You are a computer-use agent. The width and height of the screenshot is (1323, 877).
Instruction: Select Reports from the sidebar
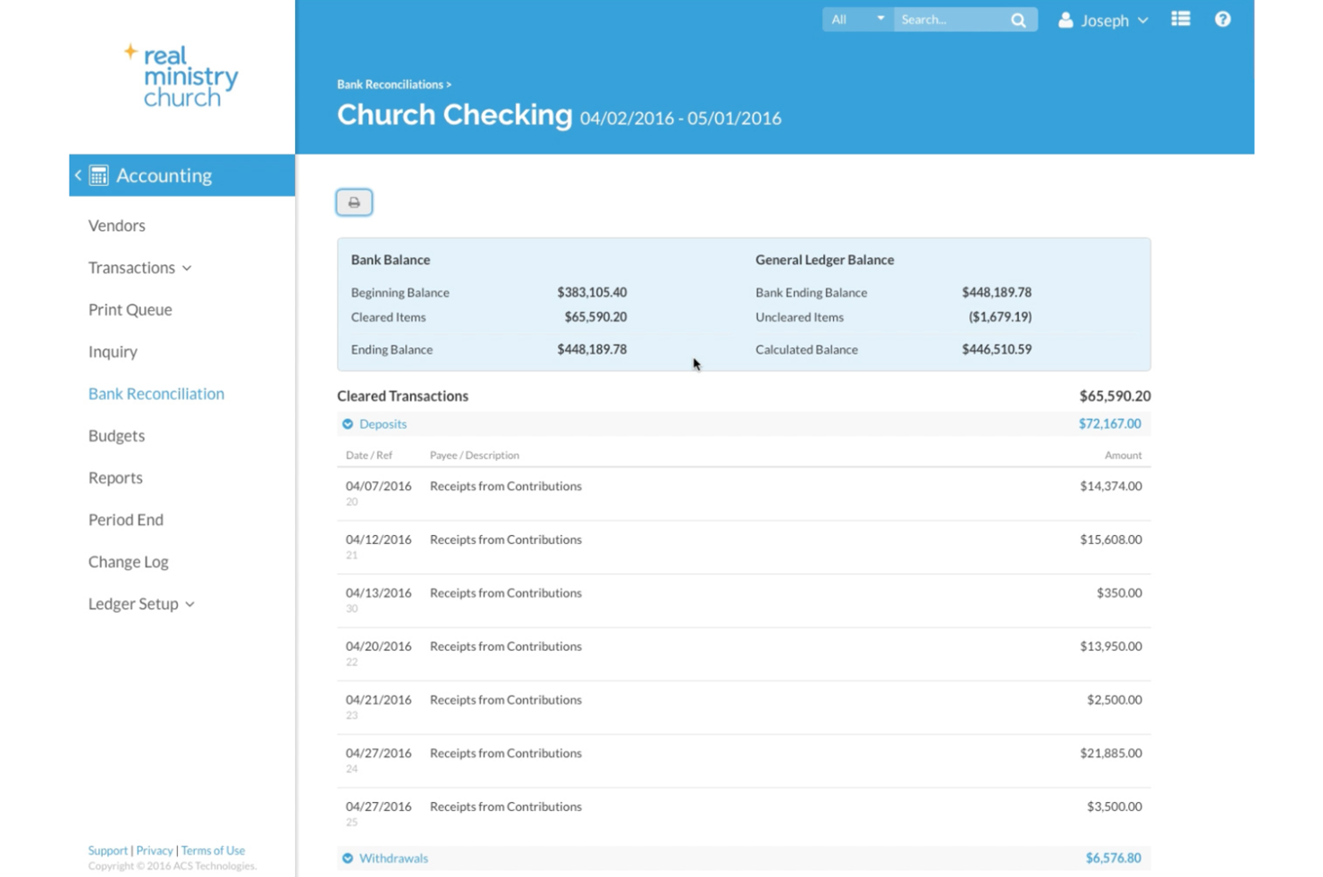(115, 478)
